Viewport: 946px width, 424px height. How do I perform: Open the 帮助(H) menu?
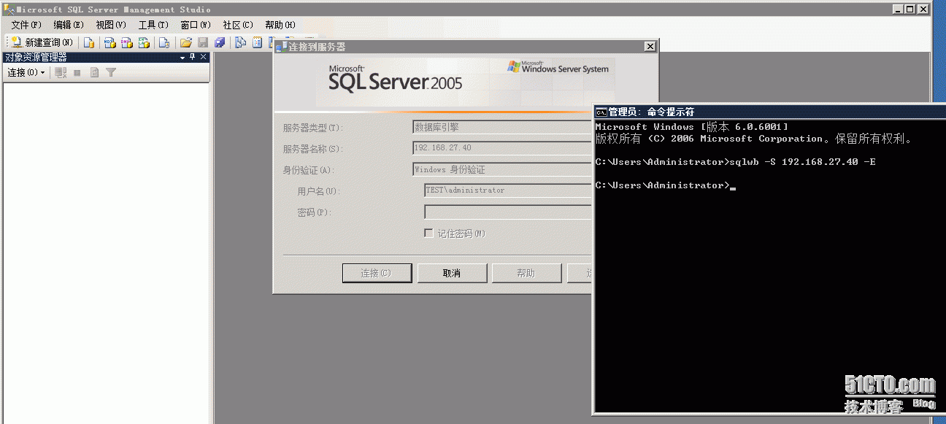point(280,25)
